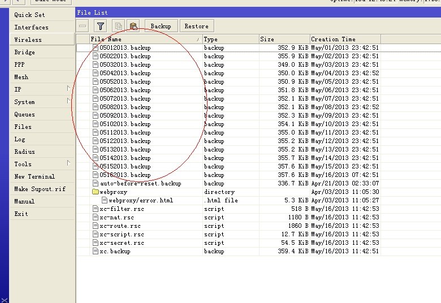The width and height of the screenshot is (441, 303).
Task: Select file 05112013.backup
Action: pyautogui.click(x=125, y=132)
